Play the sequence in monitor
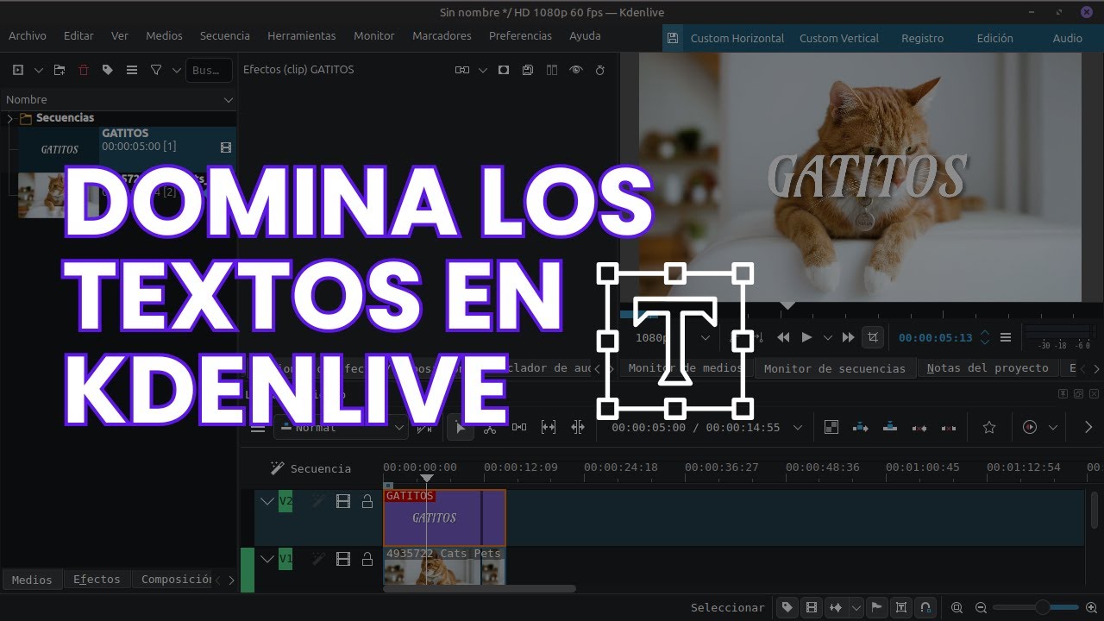The width and height of the screenshot is (1104, 621). pyautogui.click(x=806, y=337)
